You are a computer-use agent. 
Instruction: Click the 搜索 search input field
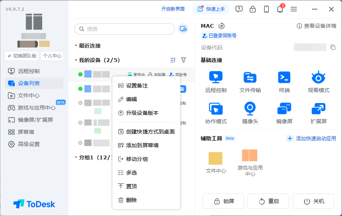tap(125, 29)
